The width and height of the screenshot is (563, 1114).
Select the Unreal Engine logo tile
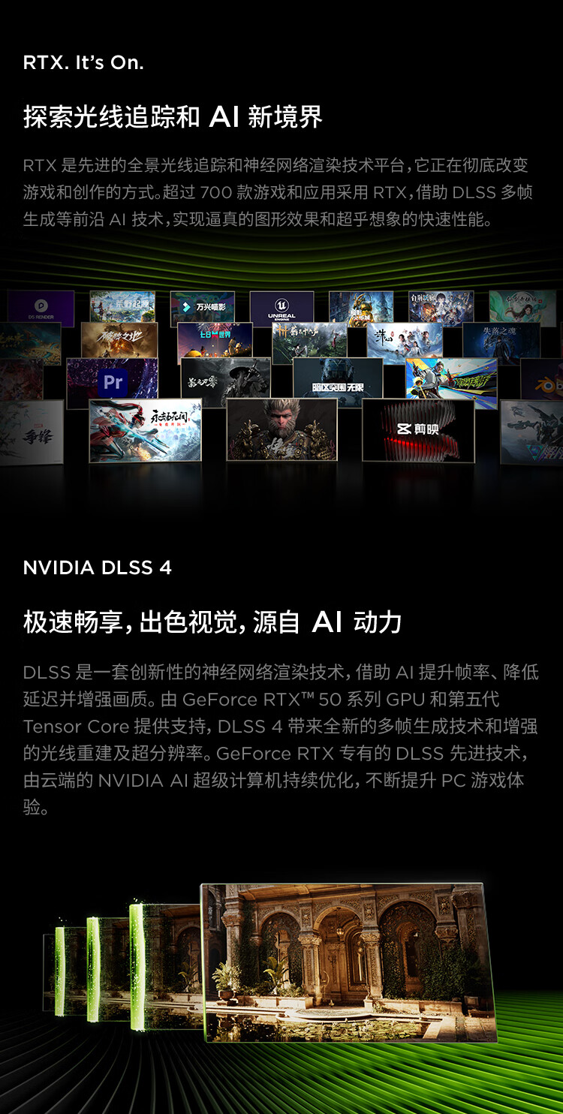click(281, 309)
